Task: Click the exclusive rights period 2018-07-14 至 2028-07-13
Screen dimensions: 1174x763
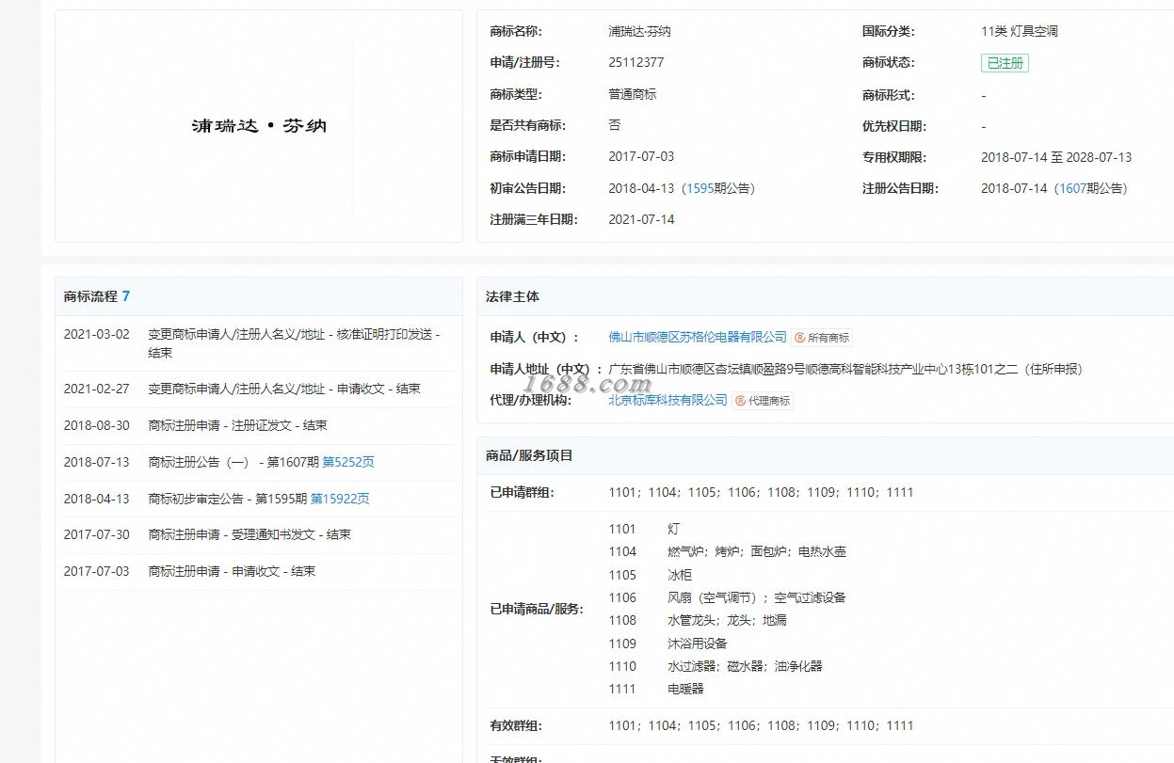Action: tap(1056, 157)
